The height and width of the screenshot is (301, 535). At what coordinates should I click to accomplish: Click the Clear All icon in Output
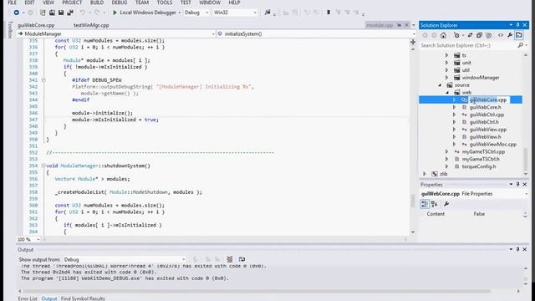tap(230, 259)
